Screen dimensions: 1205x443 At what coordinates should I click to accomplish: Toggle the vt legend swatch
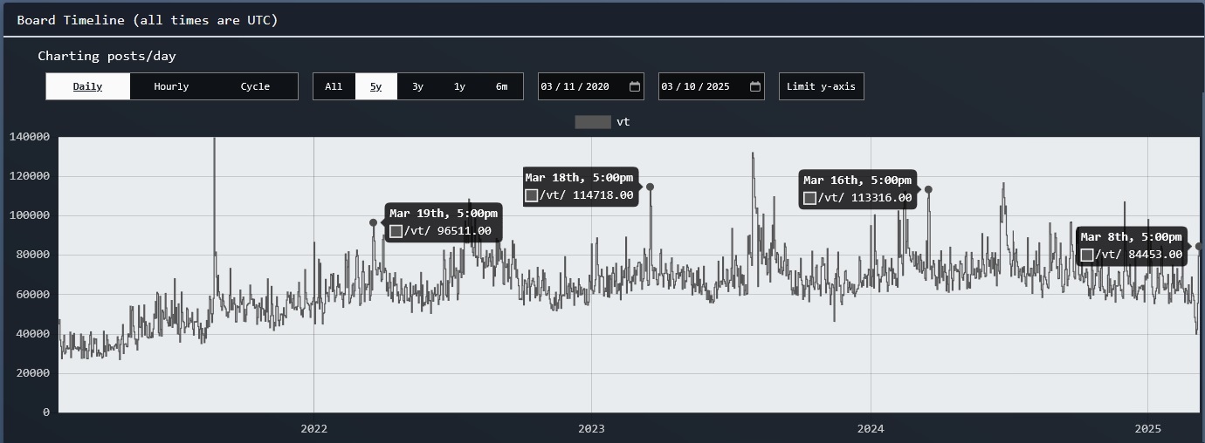[592, 122]
